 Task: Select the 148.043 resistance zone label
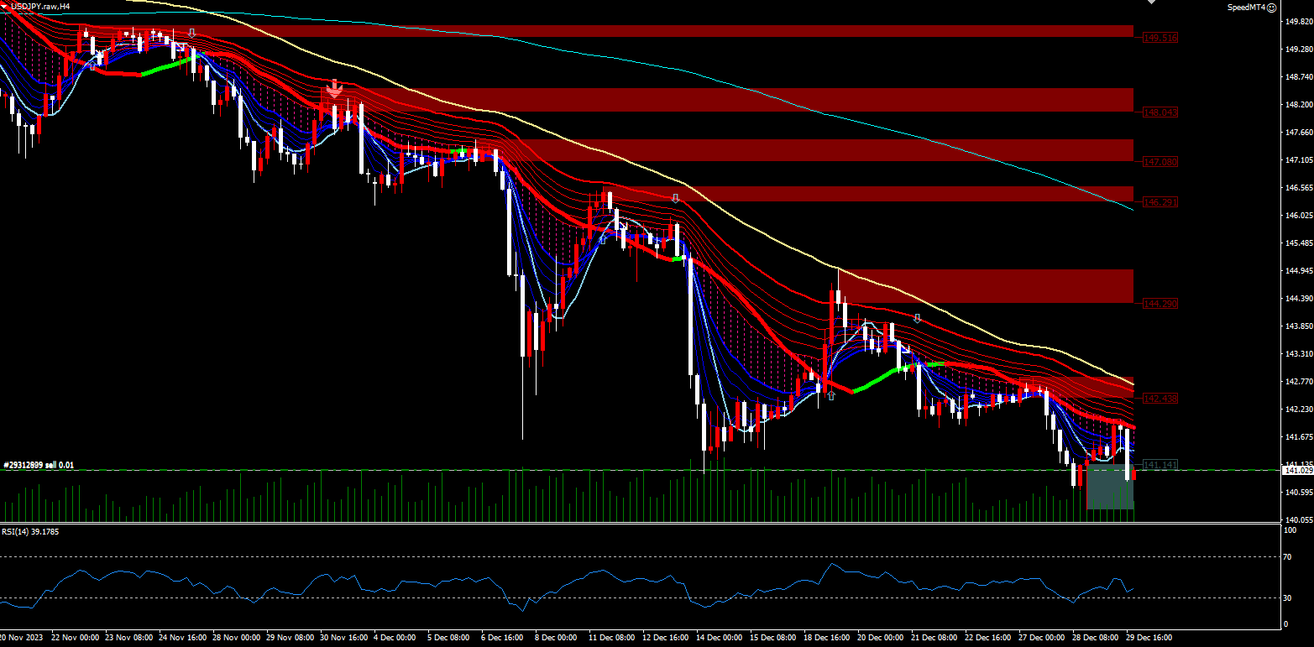(x=1160, y=112)
